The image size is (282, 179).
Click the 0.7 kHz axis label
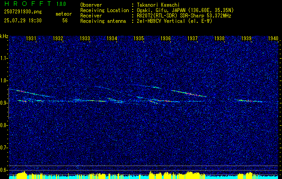point(3,148)
